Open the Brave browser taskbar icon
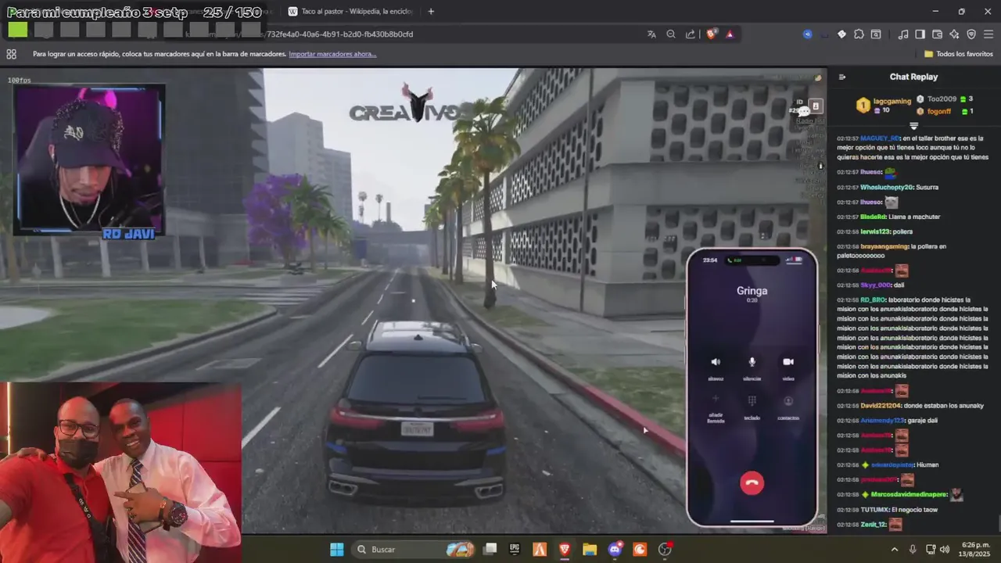The width and height of the screenshot is (1001, 563). pyautogui.click(x=565, y=549)
